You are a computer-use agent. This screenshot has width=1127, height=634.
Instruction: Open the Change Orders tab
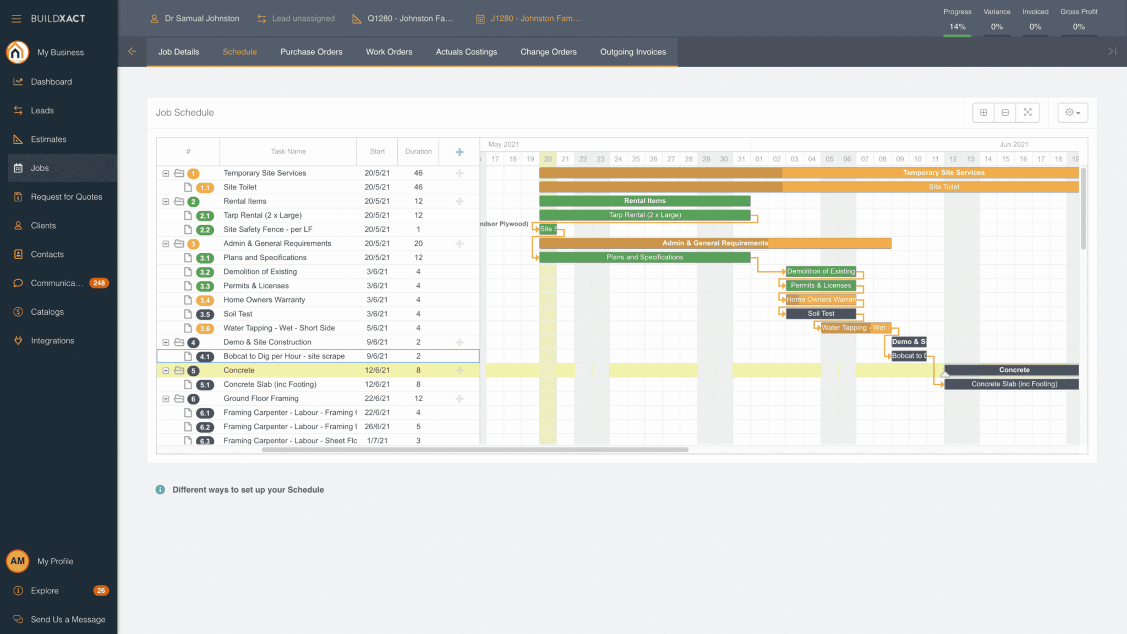(x=548, y=52)
